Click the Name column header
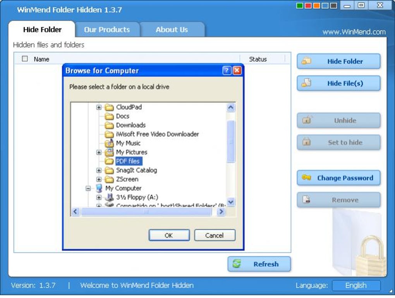395x298 pixels. pyautogui.click(x=41, y=59)
